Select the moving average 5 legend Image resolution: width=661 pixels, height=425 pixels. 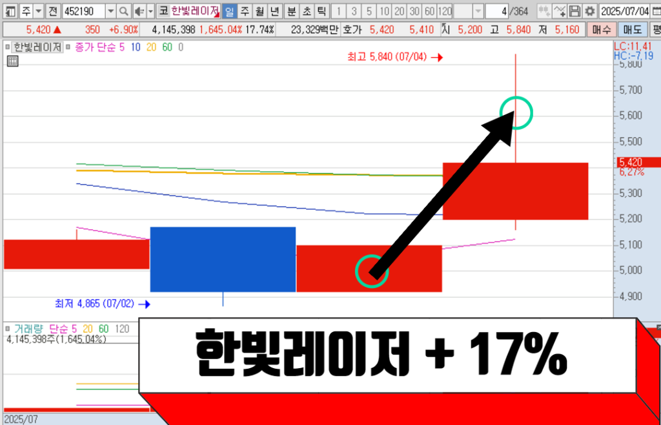(x=122, y=47)
